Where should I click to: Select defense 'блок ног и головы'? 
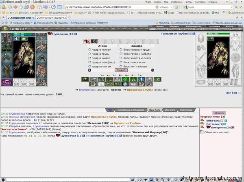click(x=121, y=66)
